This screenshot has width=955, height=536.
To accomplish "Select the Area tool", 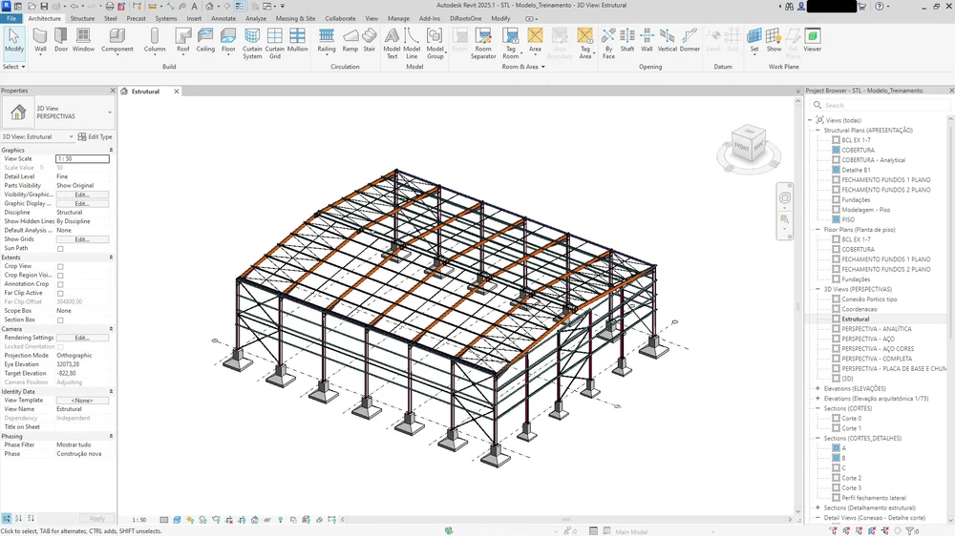I will 535,40.
